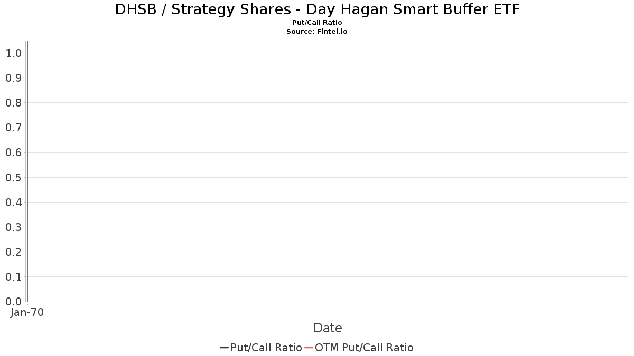Click the 0.1 y-axis tick label
Image resolution: width=634 pixels, height=356 pixels.
(14, 277)
